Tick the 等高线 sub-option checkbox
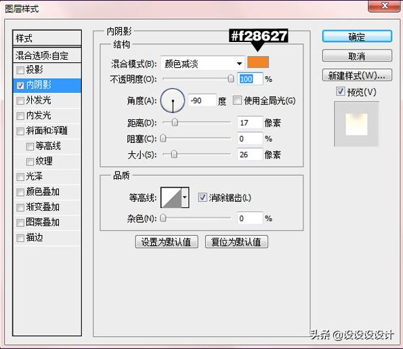 (x=30, y=146)
